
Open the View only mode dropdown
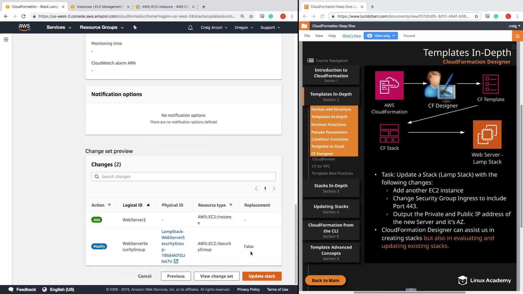(x=381, y=36)
